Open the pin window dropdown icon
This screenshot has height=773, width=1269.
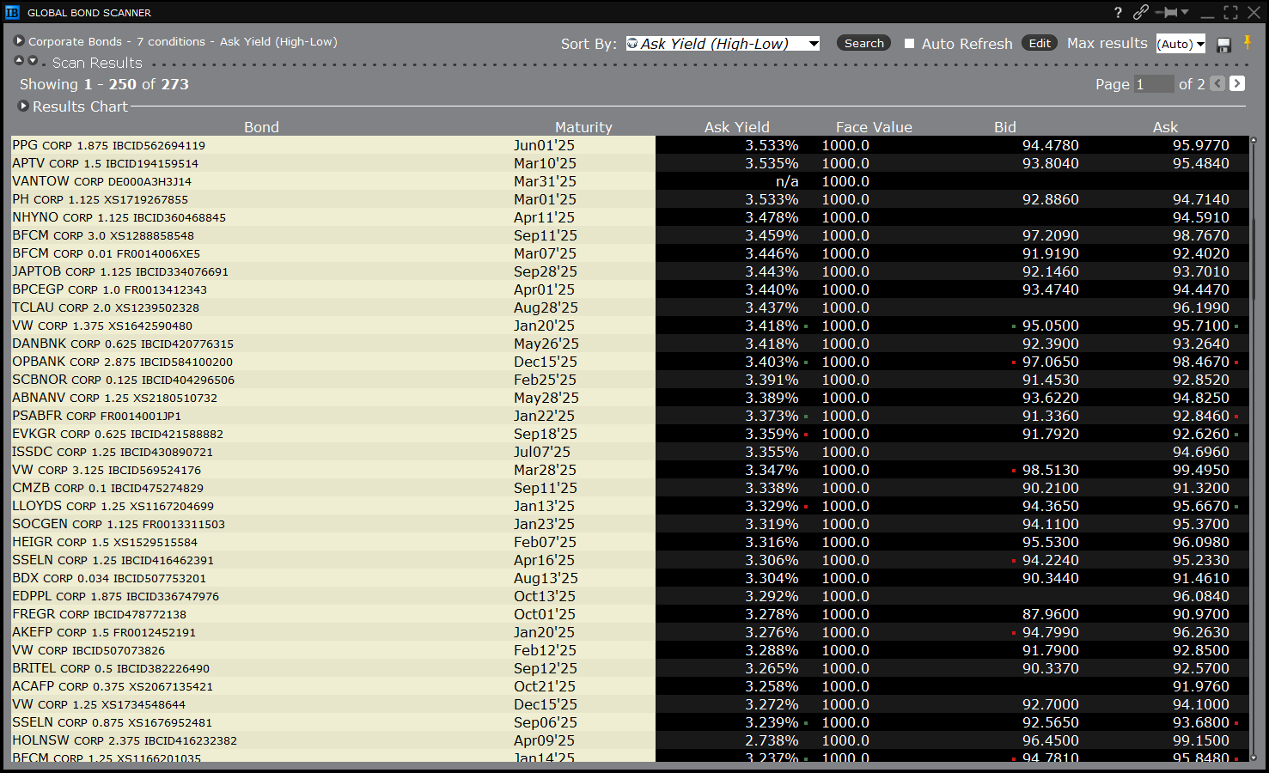[x=1185, y=12]
